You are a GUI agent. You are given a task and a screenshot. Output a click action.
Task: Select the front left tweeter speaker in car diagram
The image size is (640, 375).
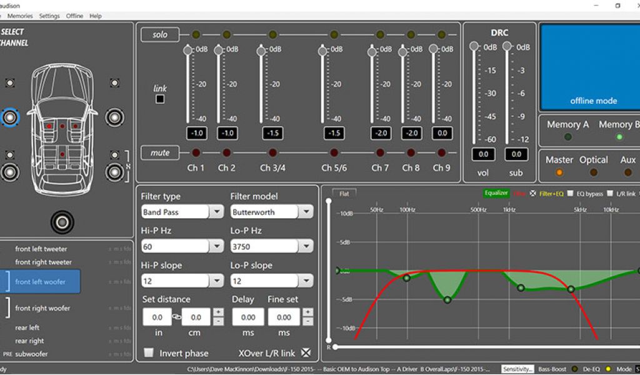pyautogui.click(x=10, y=83)
